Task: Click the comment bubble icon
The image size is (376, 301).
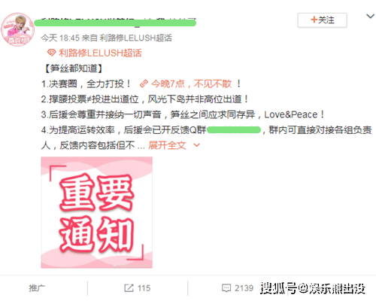Action: [226, 288]
